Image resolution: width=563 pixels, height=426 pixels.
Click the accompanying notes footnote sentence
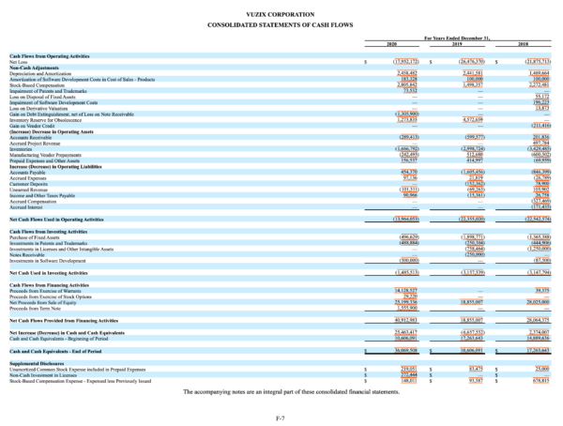[291, 391]
